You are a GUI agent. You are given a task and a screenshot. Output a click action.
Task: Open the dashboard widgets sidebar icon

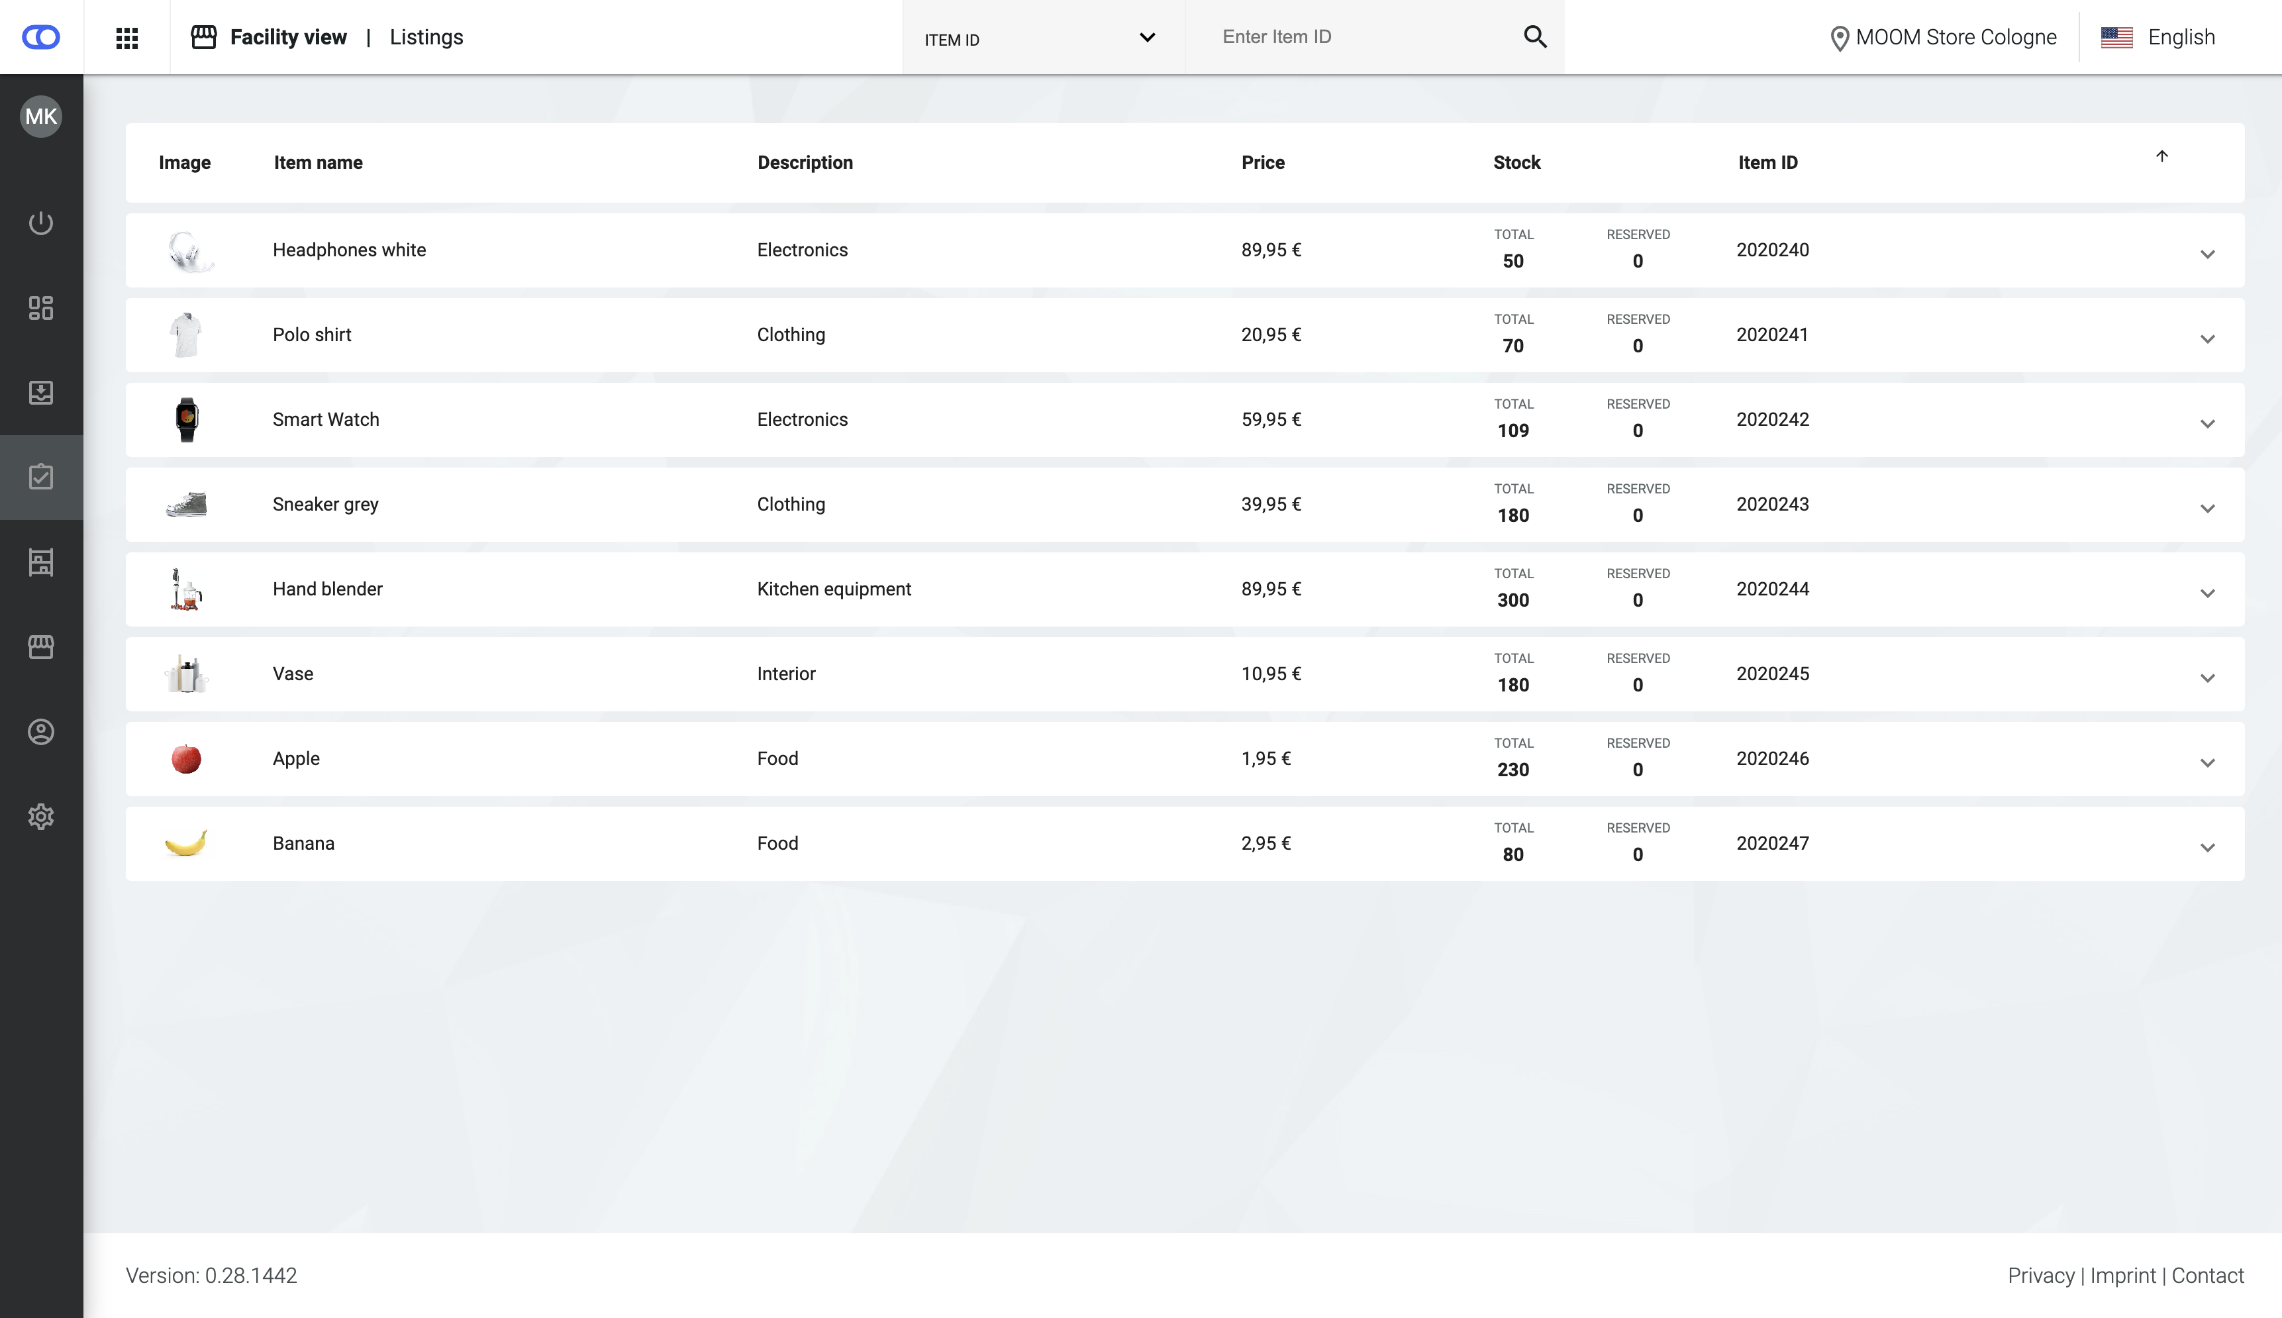[40, 308]
